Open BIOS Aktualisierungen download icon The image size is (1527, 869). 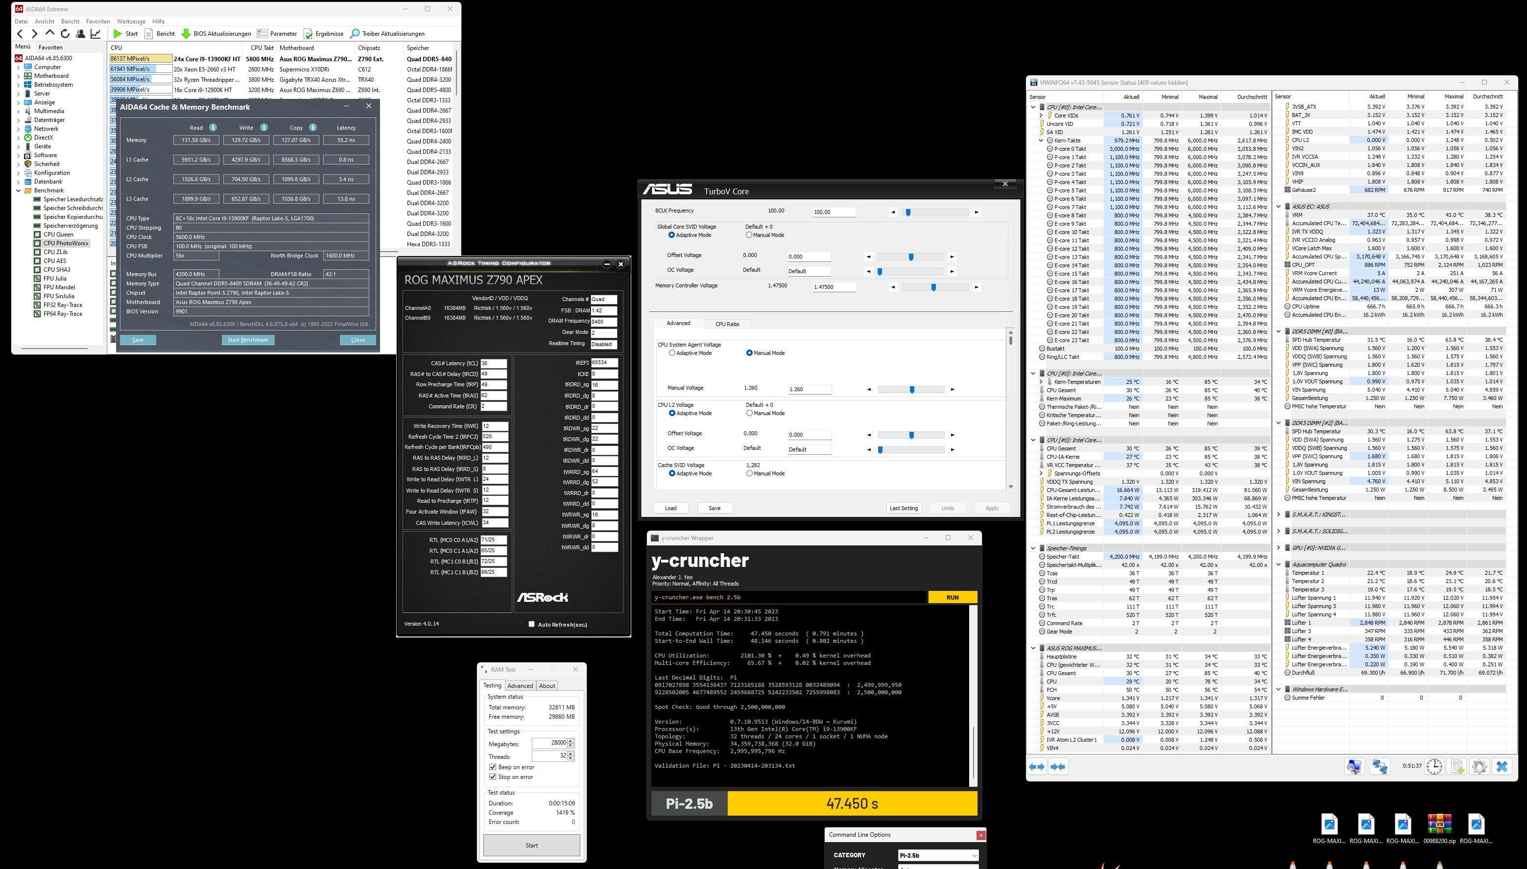(186, 34)
